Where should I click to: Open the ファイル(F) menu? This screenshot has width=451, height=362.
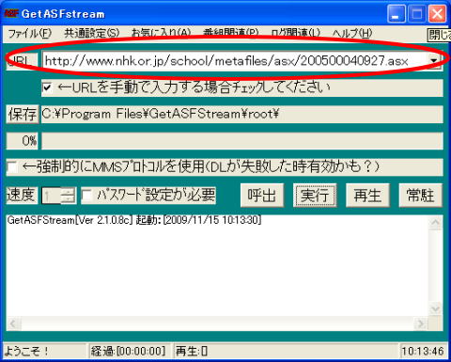(x=29, y=33)
